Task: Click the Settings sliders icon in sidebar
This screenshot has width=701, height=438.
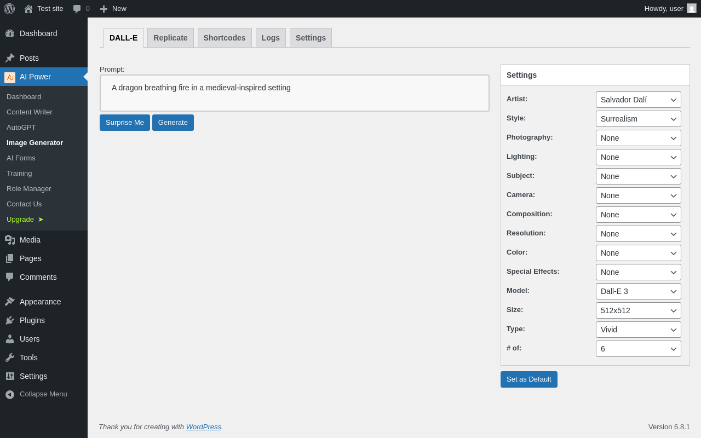Action: tap(10, 376)
